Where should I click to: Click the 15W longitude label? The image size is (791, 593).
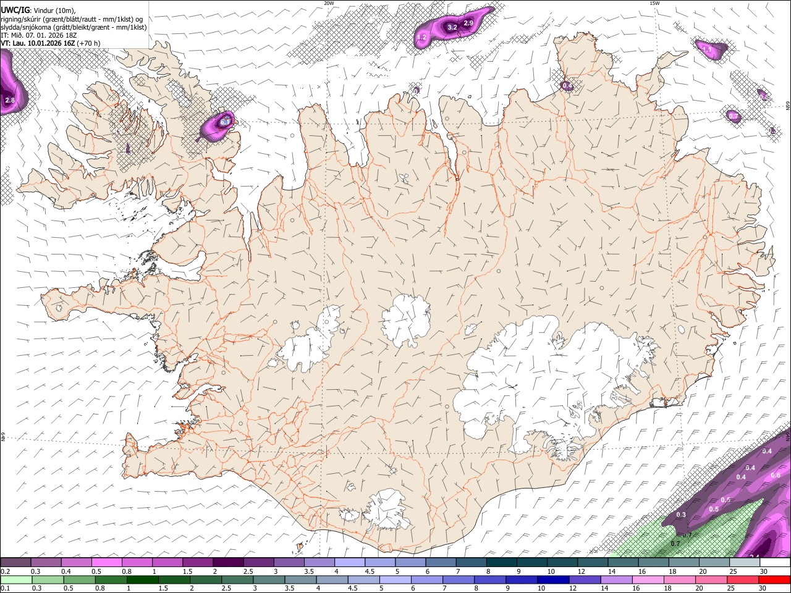pyautogui.click(x=654, y=3)
